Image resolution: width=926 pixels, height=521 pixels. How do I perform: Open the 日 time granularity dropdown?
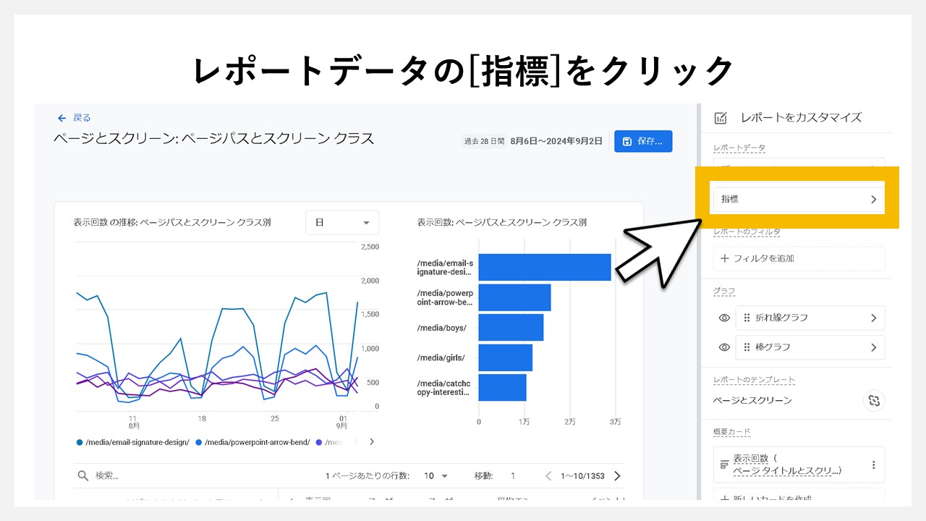click(341, 223)
